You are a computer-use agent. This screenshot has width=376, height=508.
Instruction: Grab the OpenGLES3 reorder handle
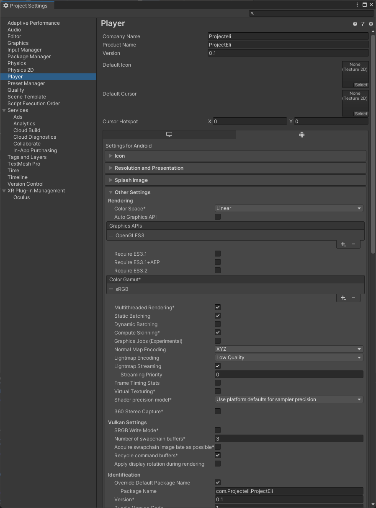pos(111,236)
